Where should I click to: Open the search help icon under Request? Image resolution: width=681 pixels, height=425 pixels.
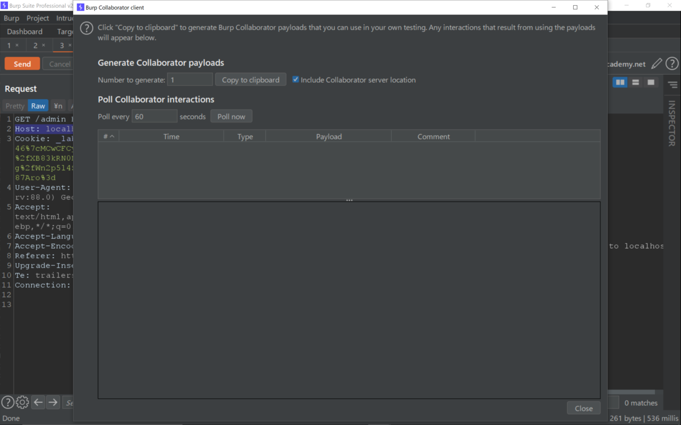click(x=7, y=402)
